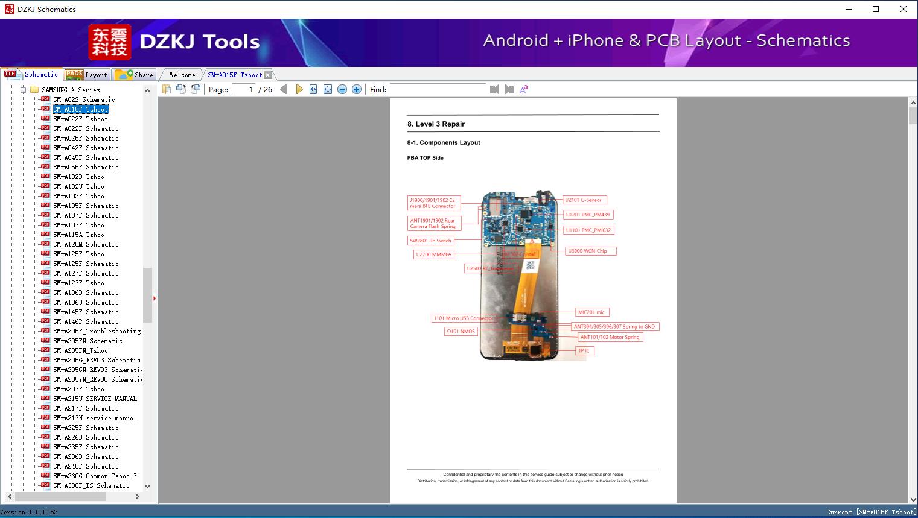The width and height of the screenshot is (918, 518).
Task: Click the rotate page icon before Page label
Action: click(195, 89)
